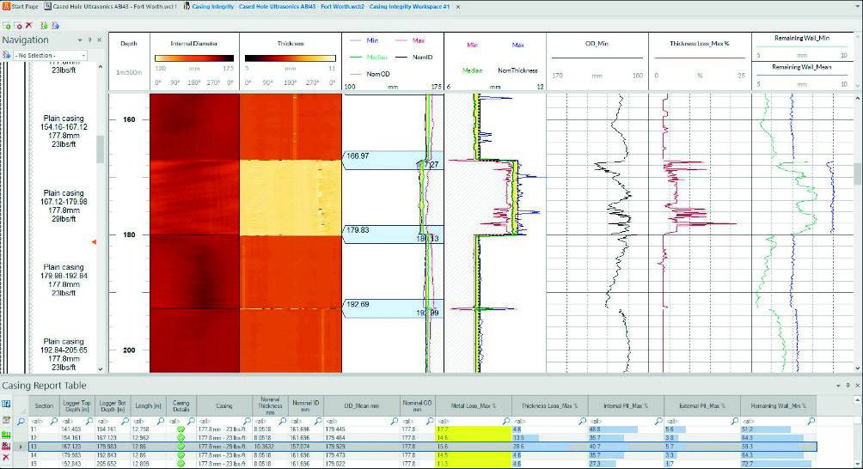
Task: Click the top icon on Casing Report sidebar
Action: pos(7,403)
